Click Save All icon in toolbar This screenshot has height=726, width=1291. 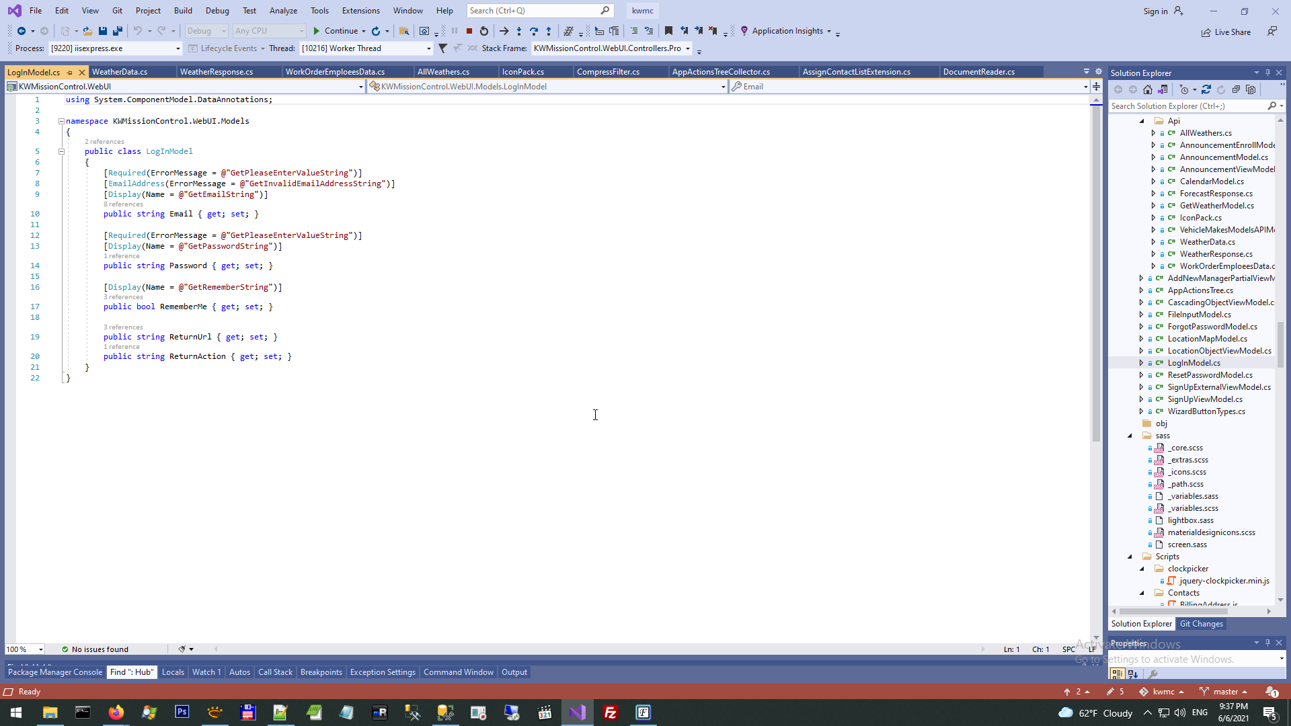tap(118, 31)
